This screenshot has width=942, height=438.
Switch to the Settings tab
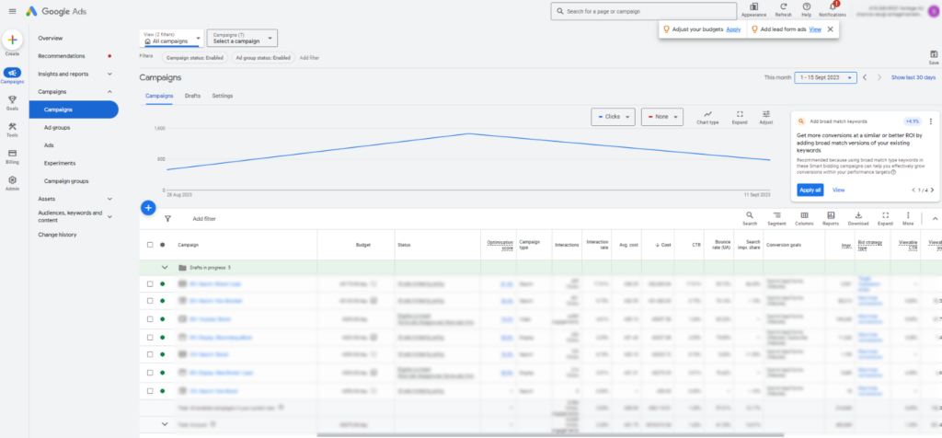click(x=223, y=96)
